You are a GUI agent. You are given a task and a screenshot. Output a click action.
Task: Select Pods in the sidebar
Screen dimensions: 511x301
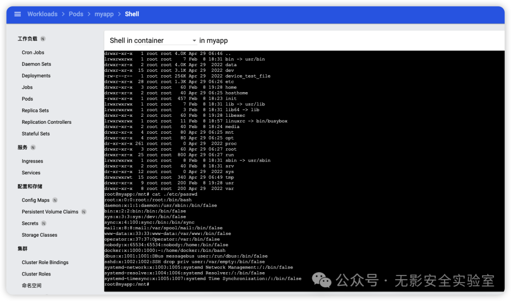27,99
